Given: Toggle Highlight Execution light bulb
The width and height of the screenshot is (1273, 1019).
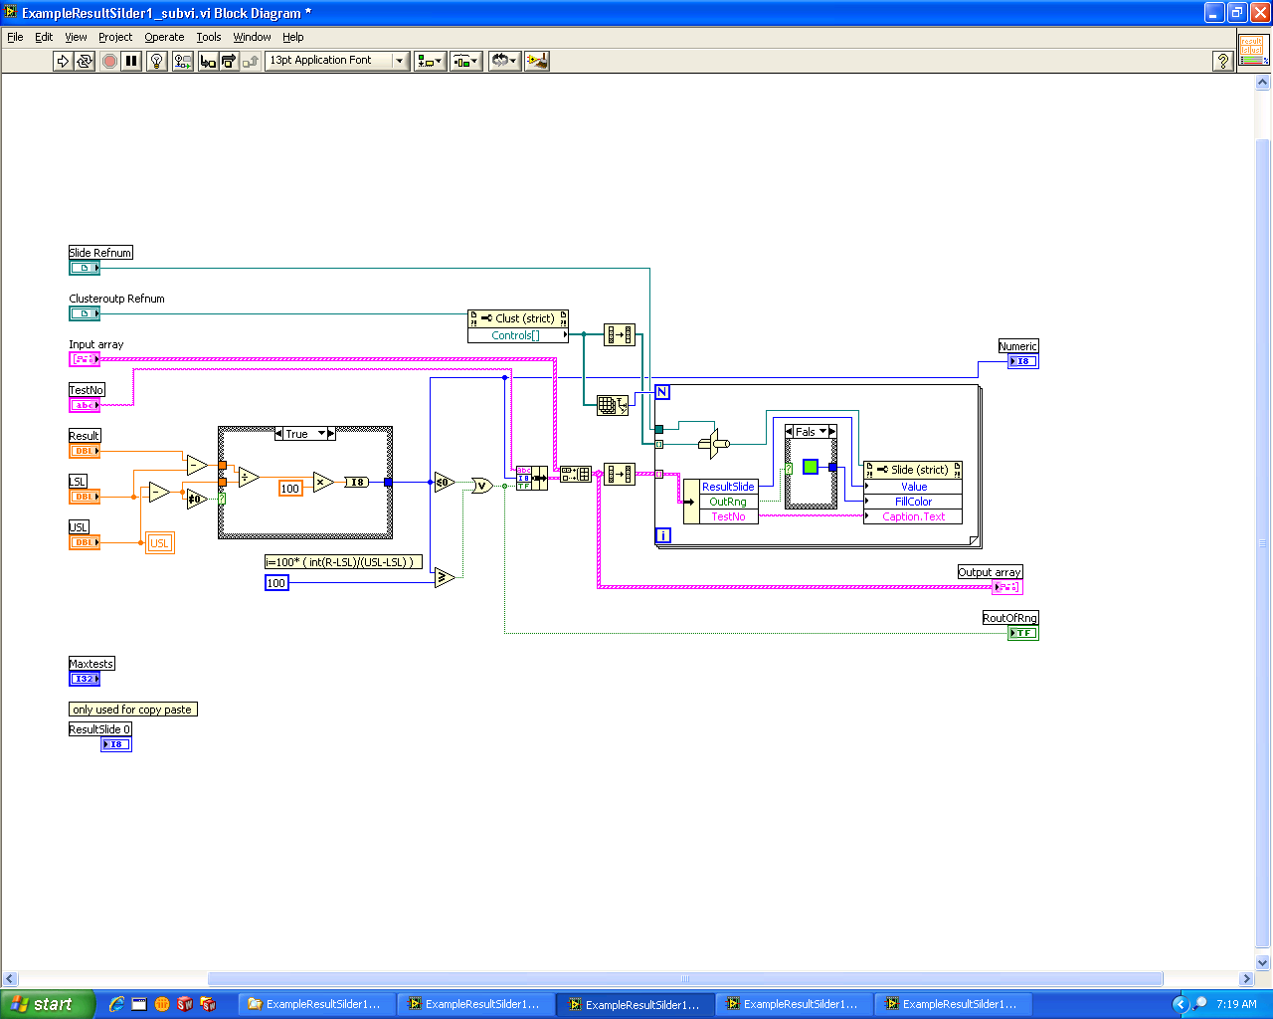Looking at the screenshot, I should 157,61.
